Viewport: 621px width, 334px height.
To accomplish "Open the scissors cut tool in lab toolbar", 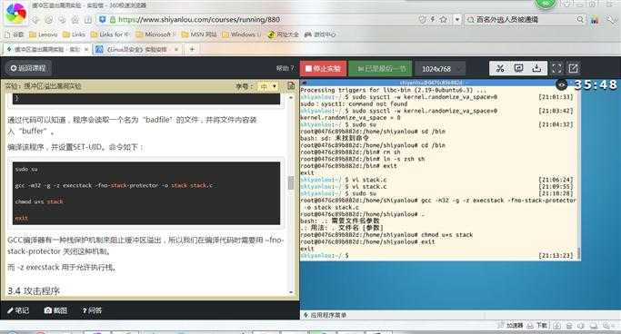I will pos(500,68).
